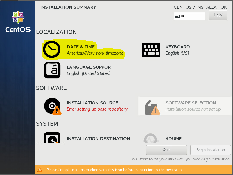Click the Quit button
Screen dimensions: 233x175
coord(166,150)
